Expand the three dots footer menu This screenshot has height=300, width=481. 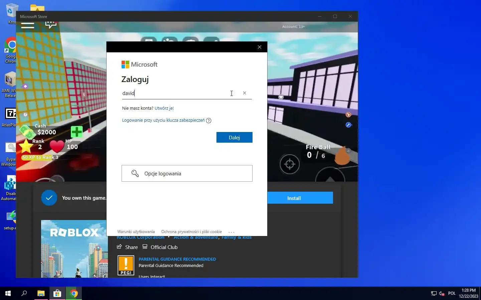(231, 232)
